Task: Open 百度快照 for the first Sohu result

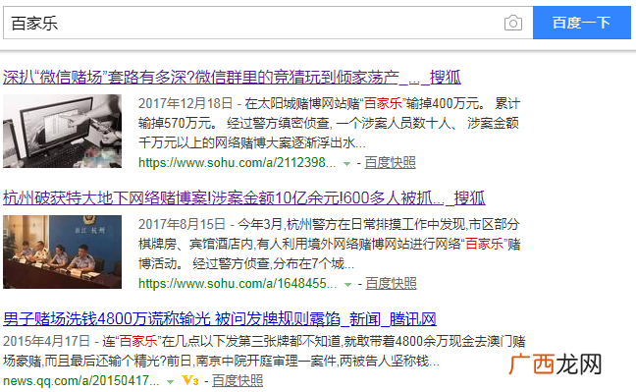Action: point(390,162)
